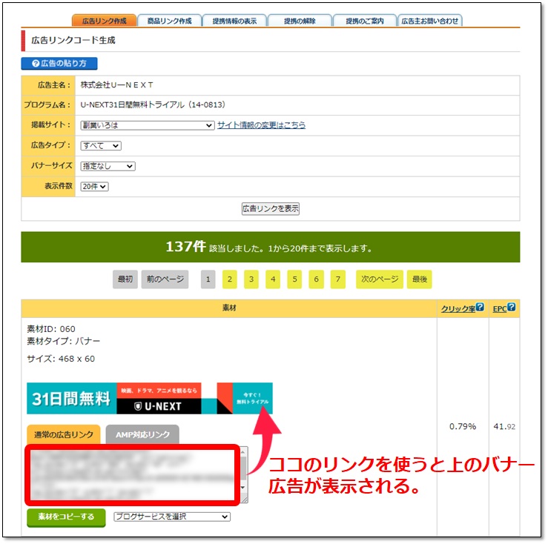Viewport: 548px width, 544px height.
Task: Open the 広告主お問い合わせ tab
Action: (430, 21)
